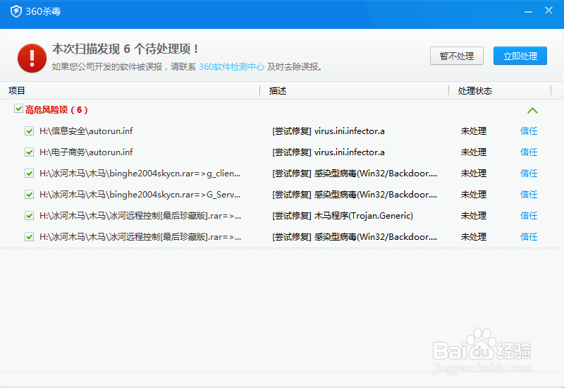Click 信任 for the last Backdoor row
This screenshot has height=388, width=564.
pos(528,237)
